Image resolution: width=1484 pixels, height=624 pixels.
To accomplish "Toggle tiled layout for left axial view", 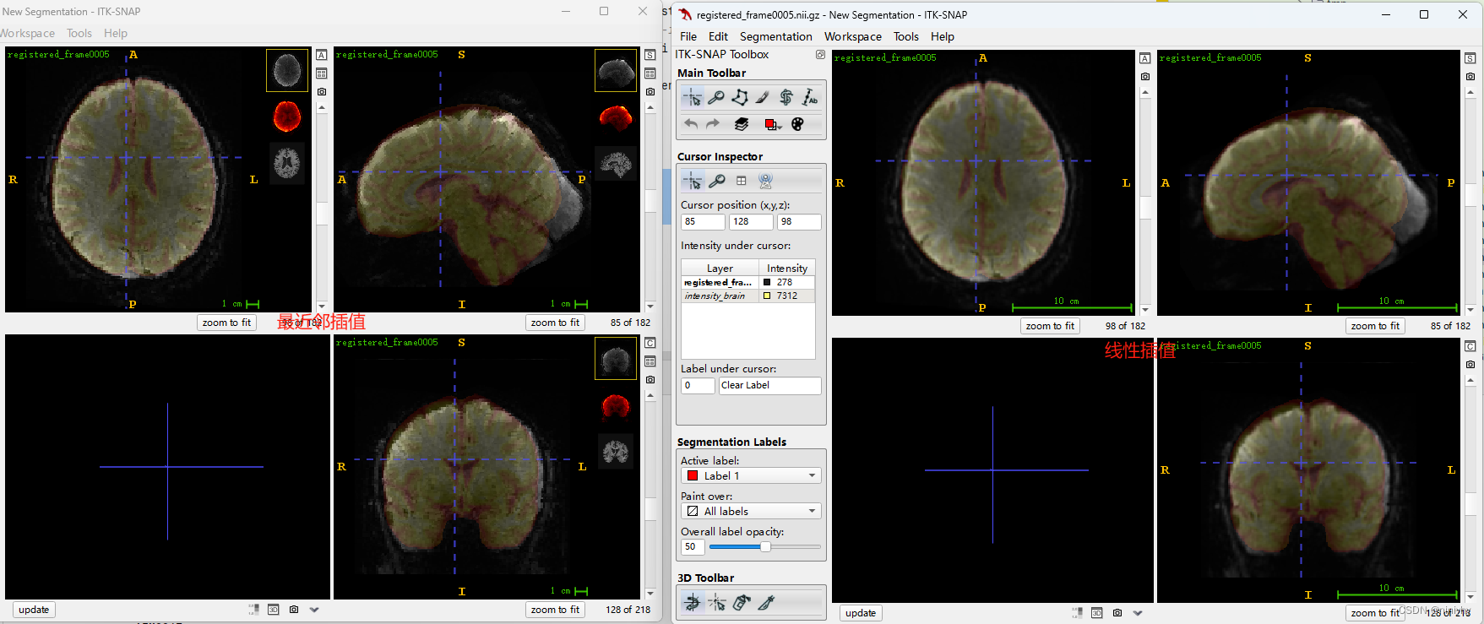I will (x=321, y=73).
